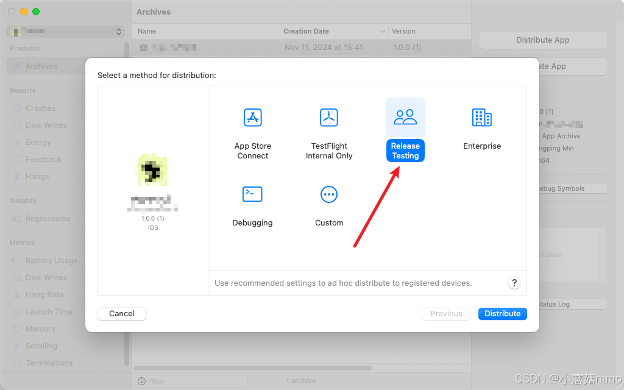Select the Debugging terminal icon
This screenshot has height=390, width=624.
tap(252, 194)
